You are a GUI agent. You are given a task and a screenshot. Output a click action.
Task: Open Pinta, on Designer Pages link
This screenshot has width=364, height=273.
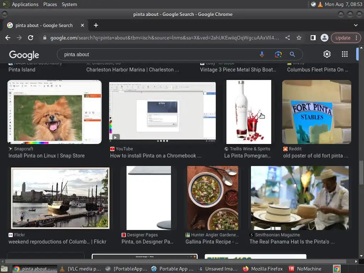click(148, 242)
